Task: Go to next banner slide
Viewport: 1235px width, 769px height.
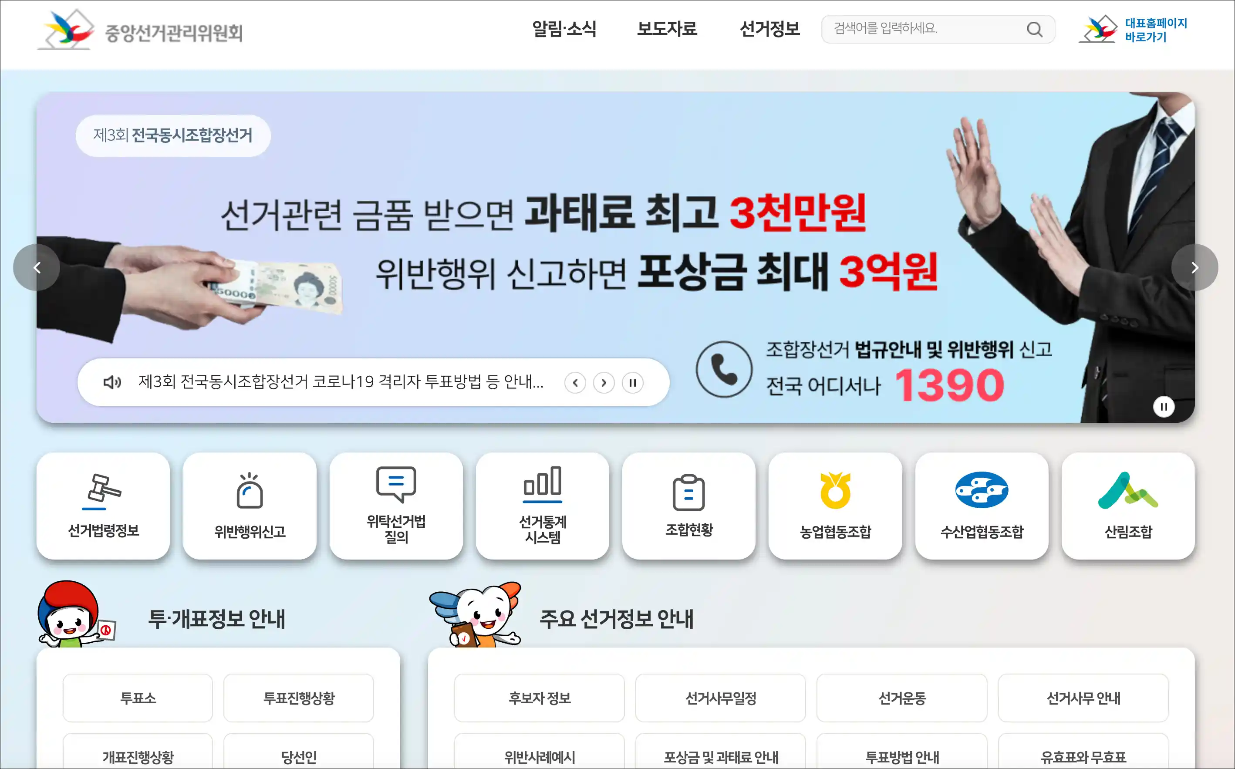Action: point(1195,267)
